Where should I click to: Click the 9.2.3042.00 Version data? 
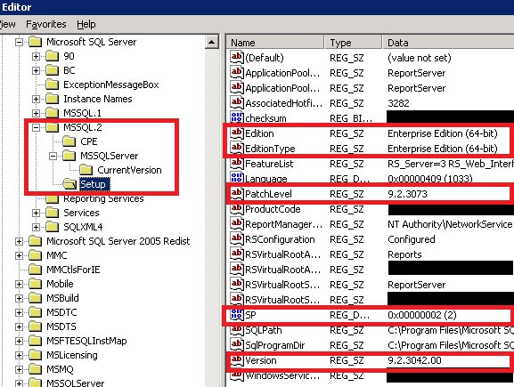414,360
